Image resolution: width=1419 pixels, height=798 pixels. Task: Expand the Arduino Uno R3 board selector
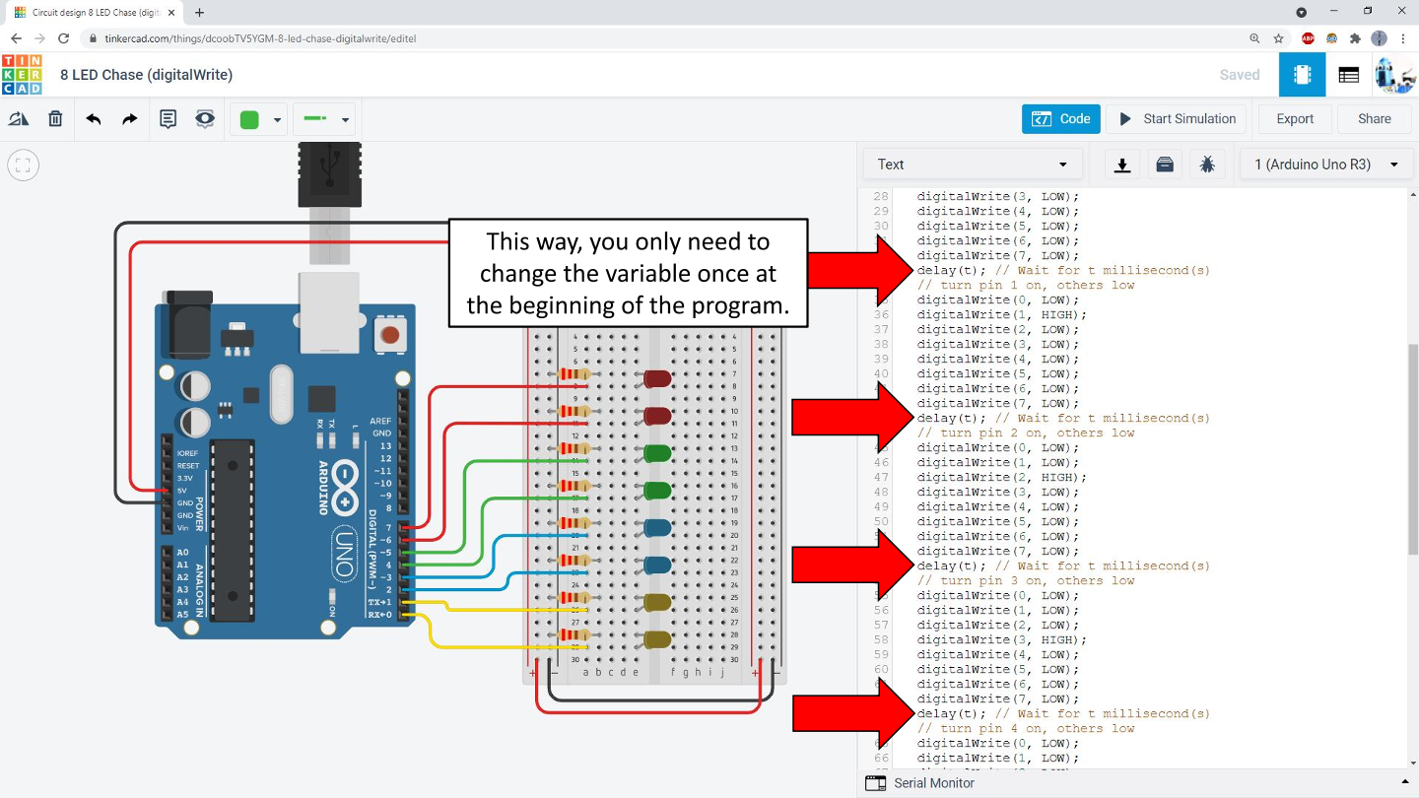[1326, 165]
